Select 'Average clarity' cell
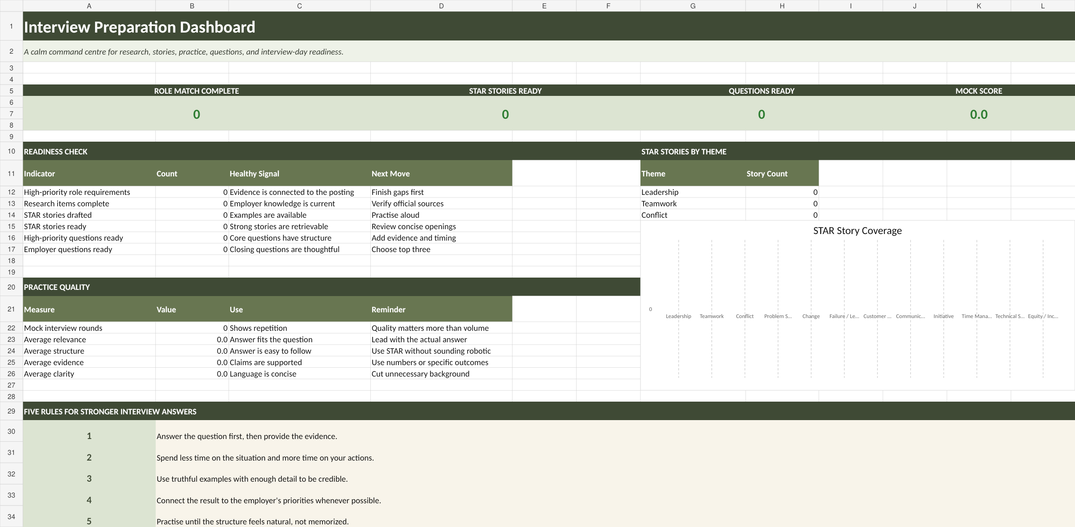This screenshot has height=527, width=1075. 89,374
